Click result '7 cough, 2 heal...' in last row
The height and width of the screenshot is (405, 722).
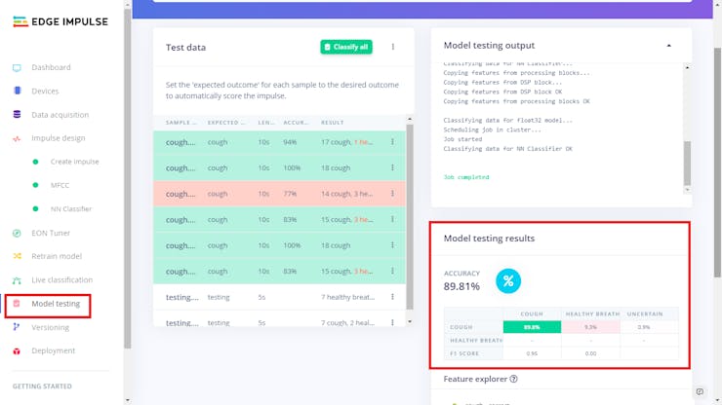347,322
